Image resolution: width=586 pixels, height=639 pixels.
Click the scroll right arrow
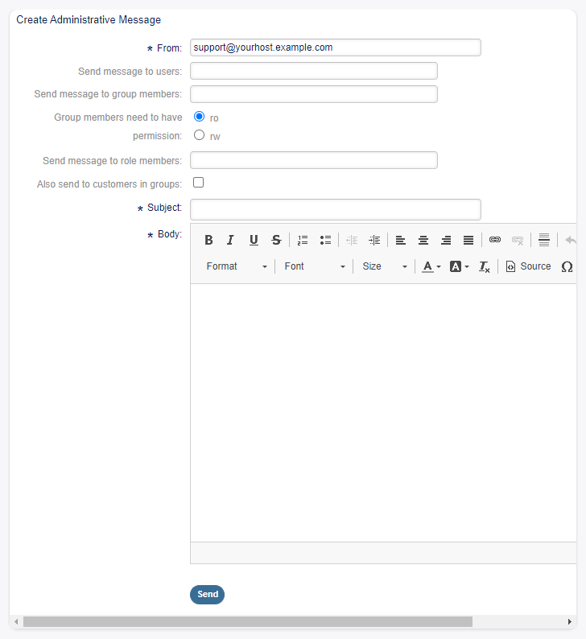(569, 622)
